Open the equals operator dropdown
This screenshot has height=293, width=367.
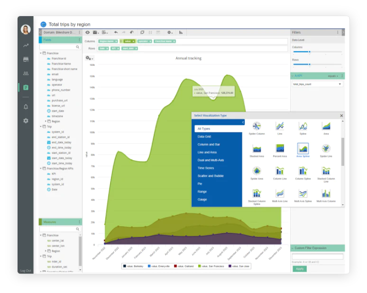[333, 76]
